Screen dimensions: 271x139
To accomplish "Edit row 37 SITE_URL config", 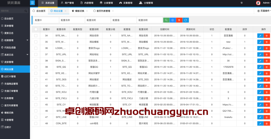I will pyautogui.click(x=260, y=54).
